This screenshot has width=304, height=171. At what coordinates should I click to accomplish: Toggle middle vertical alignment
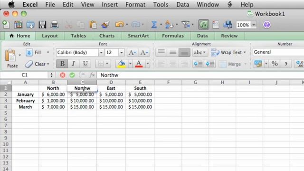tap(173, 53)
